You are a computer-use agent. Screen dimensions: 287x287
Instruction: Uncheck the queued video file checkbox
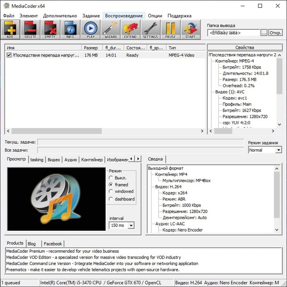pos(9,55)
